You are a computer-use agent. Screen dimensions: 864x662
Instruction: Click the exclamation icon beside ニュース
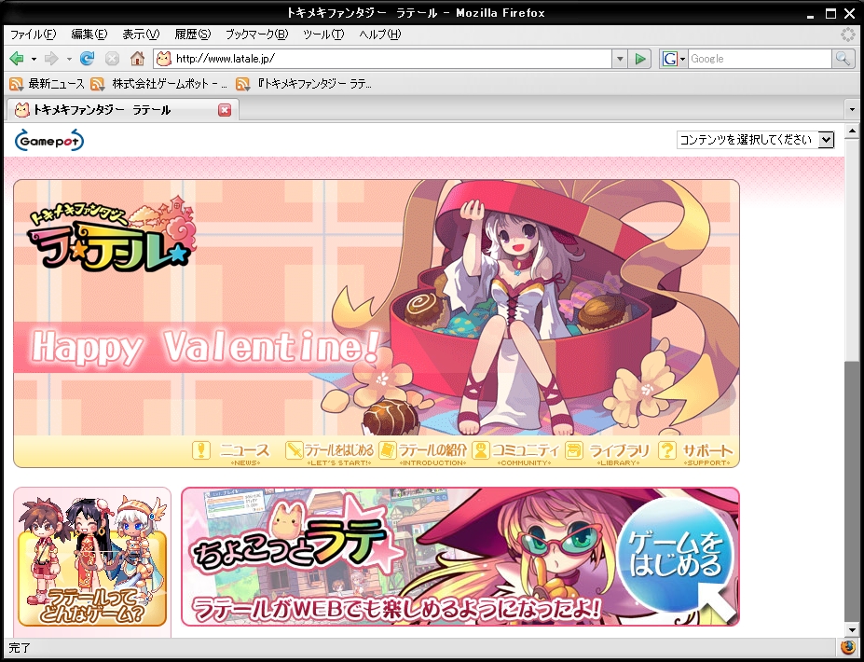201,450
